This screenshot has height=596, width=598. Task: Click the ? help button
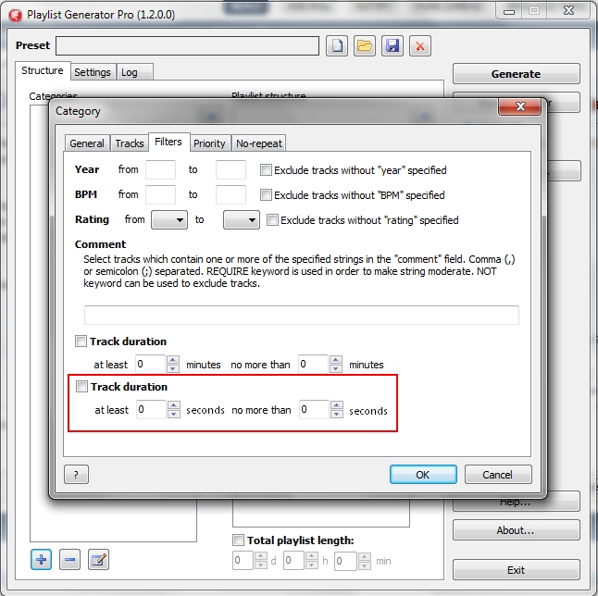(76, 475)
